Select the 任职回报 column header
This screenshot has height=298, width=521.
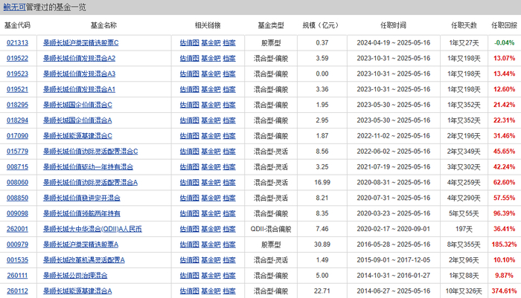coord(504,25)
